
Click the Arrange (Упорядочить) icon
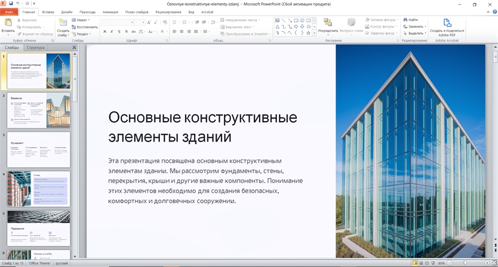(327, 22)
